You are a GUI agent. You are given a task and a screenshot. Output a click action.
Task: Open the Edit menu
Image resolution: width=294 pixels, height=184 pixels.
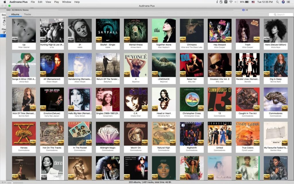40,2
